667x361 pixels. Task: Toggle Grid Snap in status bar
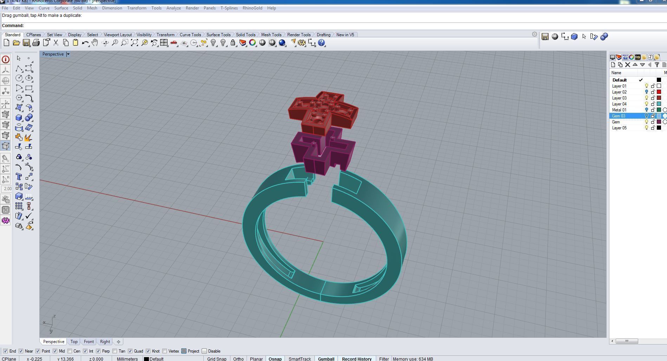(x=217, y=359)
